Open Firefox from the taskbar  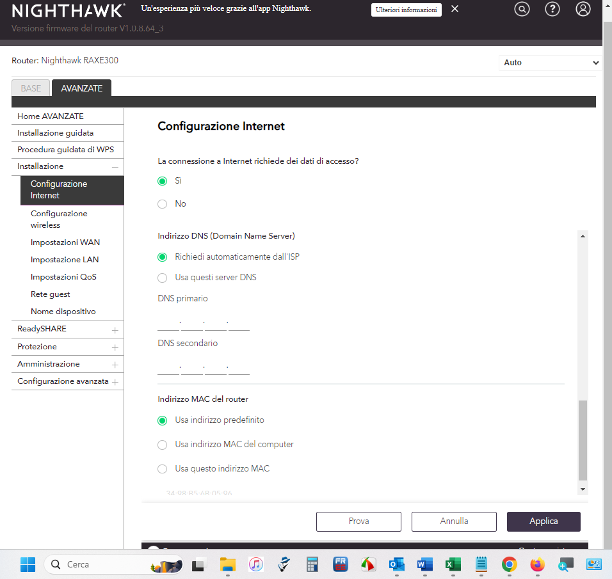(537, 564)
